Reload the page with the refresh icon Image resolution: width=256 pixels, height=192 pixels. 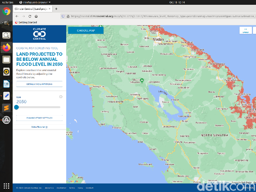pyautogui.click(x=30, y=16)
